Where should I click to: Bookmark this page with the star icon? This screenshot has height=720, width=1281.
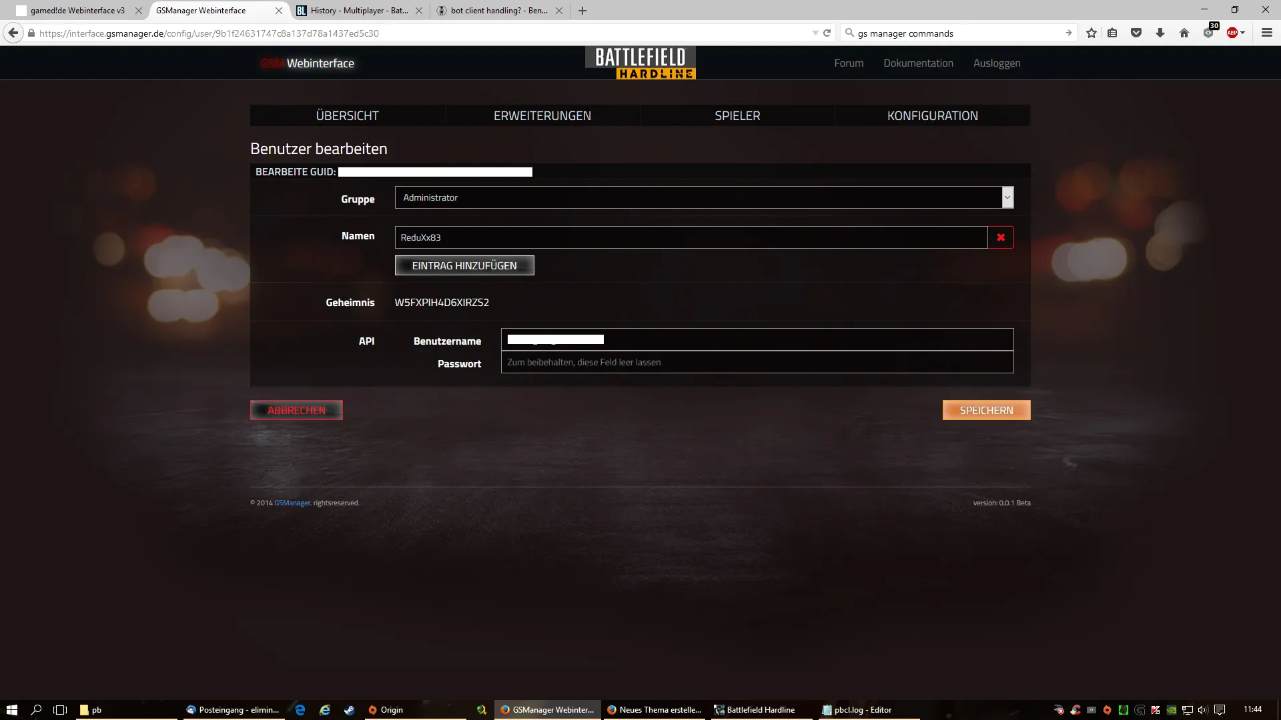pos(1091,33)
